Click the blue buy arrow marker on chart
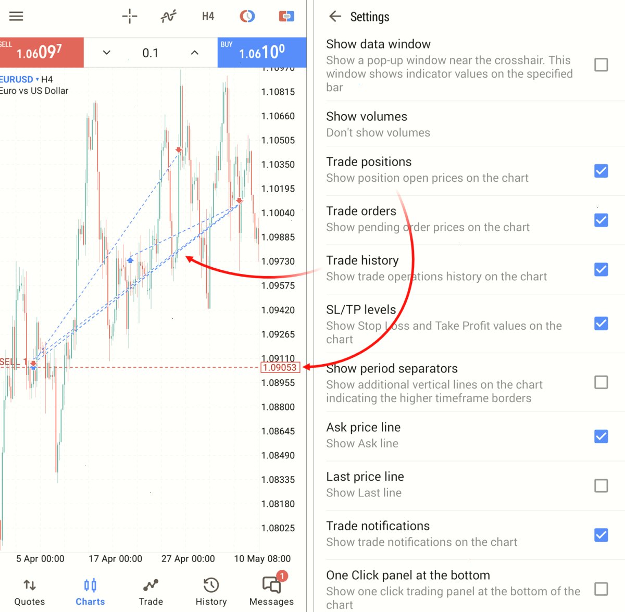 click(x=130, y=259)
